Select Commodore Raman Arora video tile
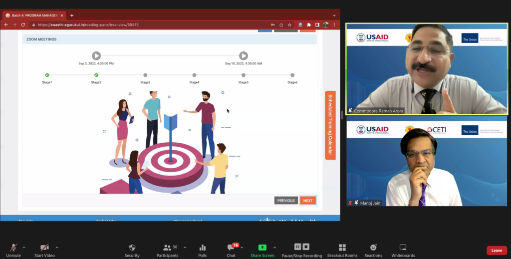The width and height of the screenshot is (511, 259). (x=427, y=69)
